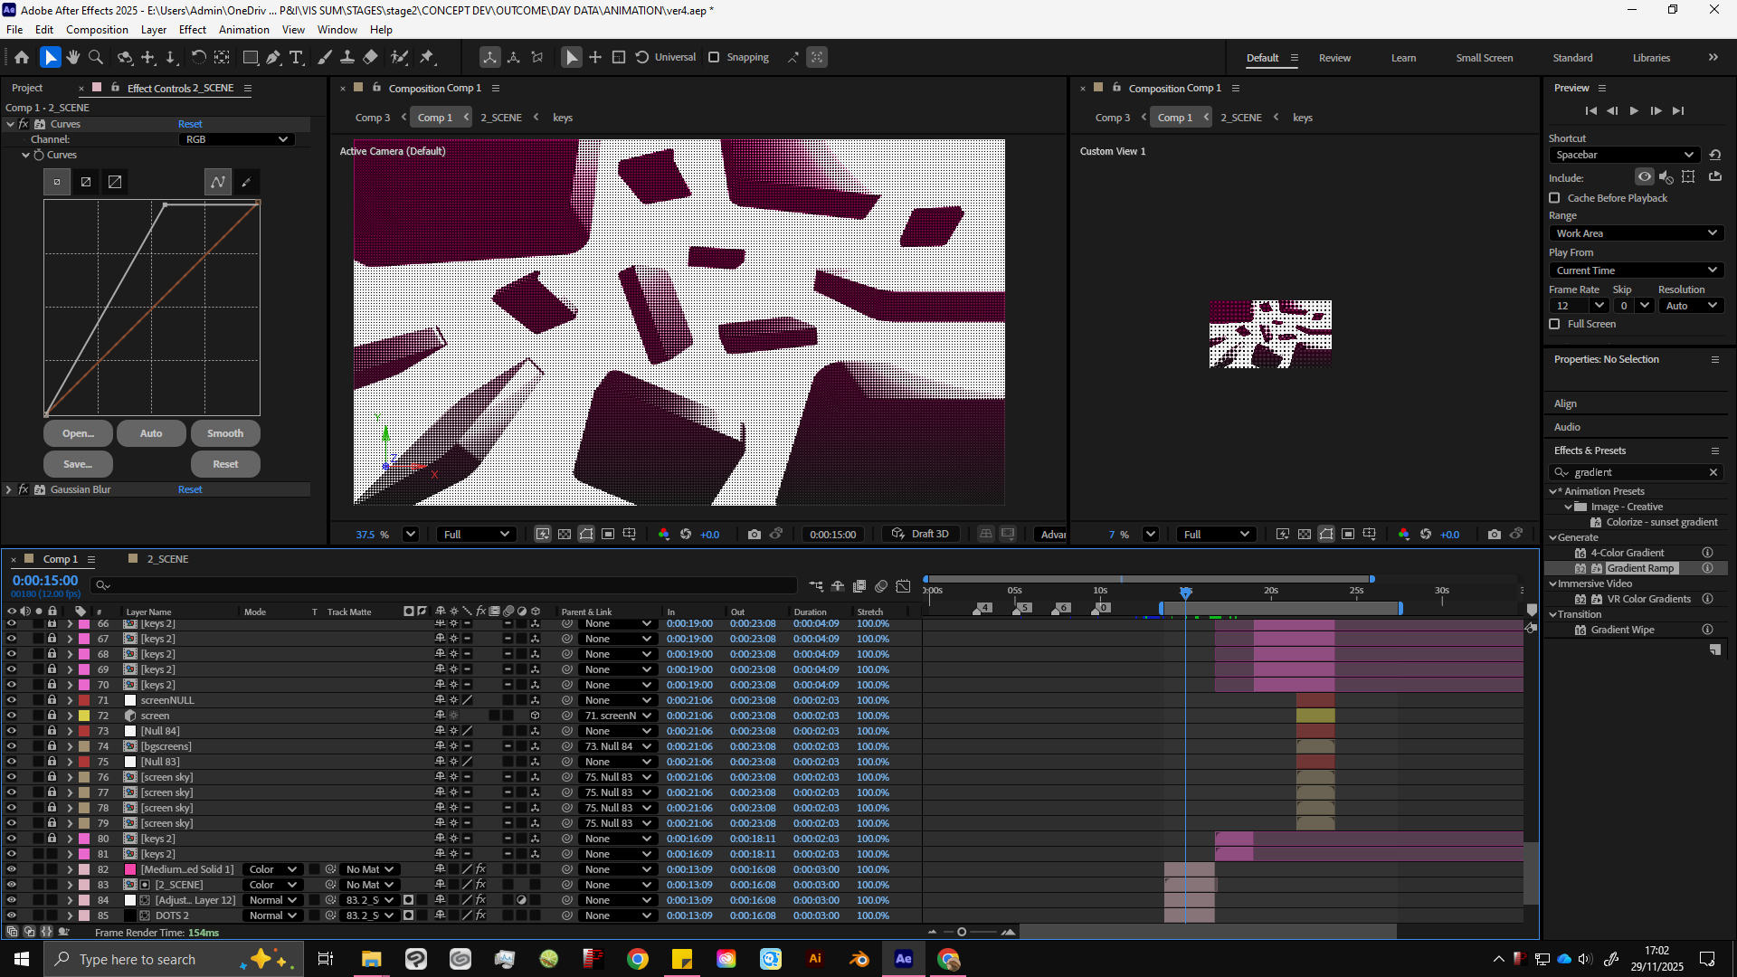
Task: Select the Clone Stamp tool
Action: click(x=346, y=57)
